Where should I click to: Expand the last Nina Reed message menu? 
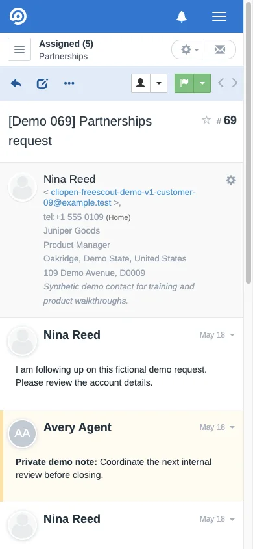coord(232,519)
